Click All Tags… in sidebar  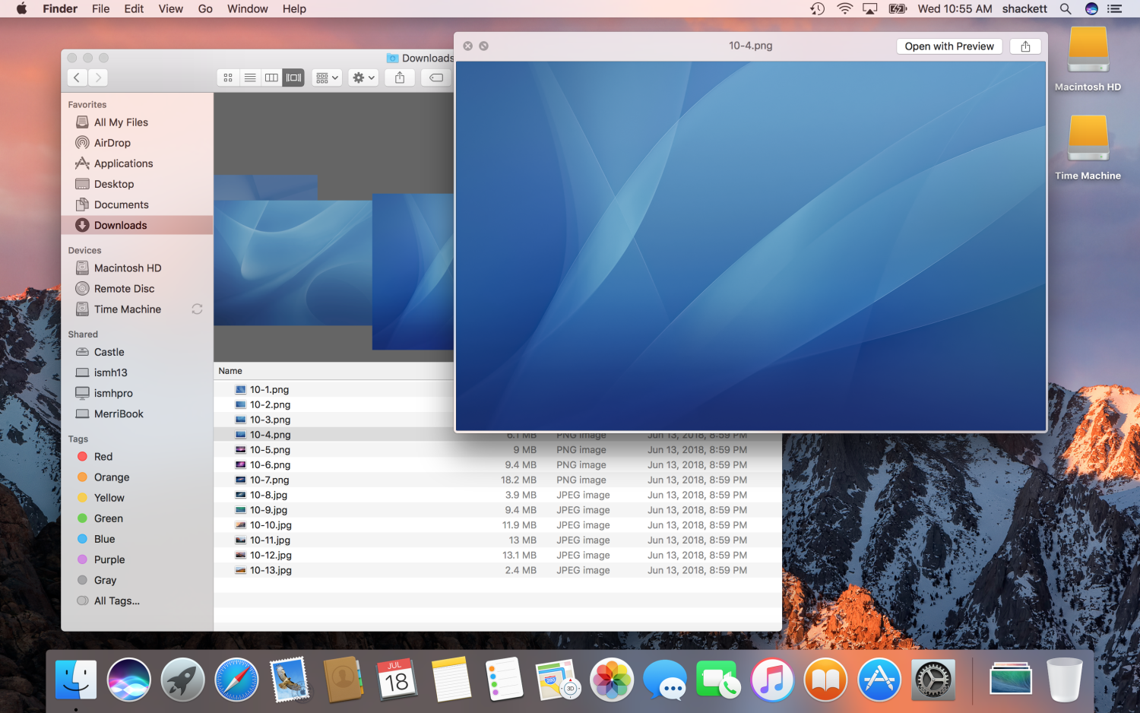tap(116, 601)
